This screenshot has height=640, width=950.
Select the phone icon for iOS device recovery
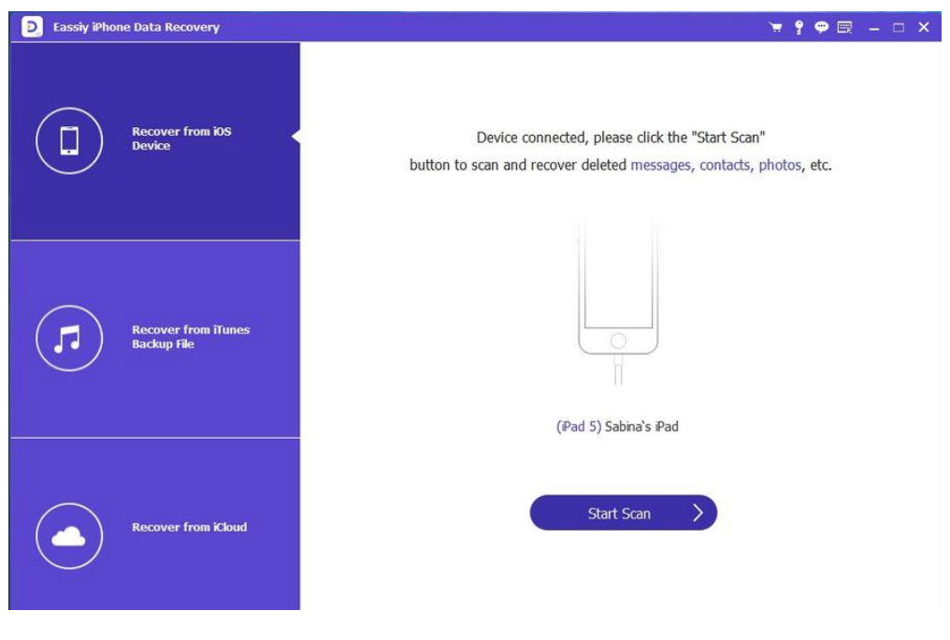pos(69,140)
